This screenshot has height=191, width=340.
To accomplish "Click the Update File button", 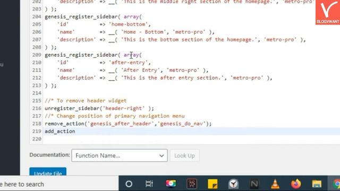I will click(48, 172).
